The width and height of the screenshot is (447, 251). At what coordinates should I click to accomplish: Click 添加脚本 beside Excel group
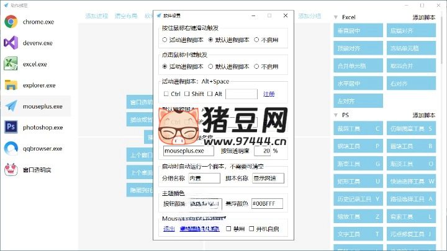click(423, 17)
